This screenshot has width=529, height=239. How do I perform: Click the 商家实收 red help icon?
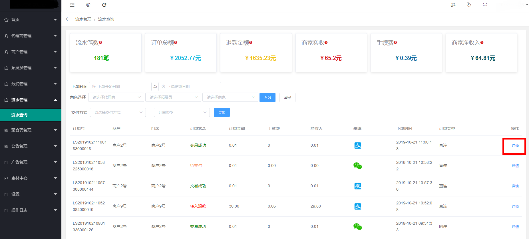pyautogui.click(x=326, y=43)
